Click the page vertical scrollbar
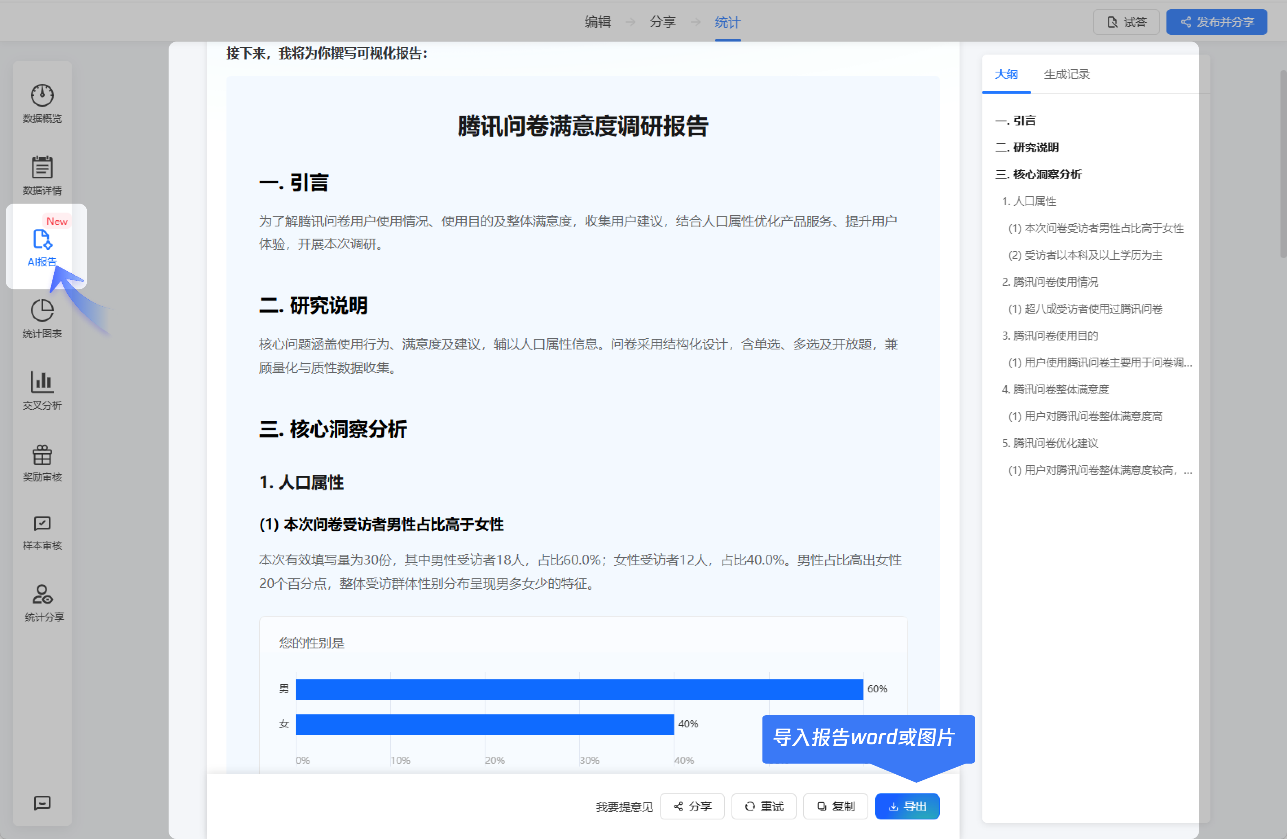Image resolution: width=1287 pixels, height=839 pixels. pos(1283,165)
